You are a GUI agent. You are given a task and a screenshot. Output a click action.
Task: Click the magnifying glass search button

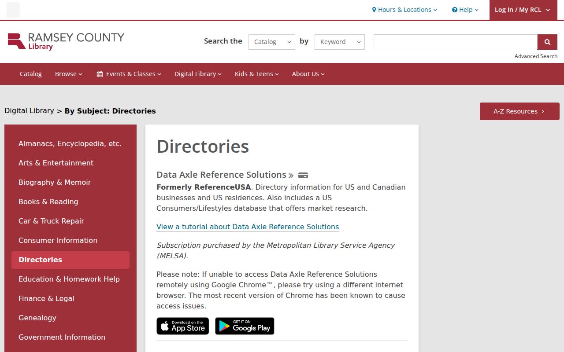[547, 42]
